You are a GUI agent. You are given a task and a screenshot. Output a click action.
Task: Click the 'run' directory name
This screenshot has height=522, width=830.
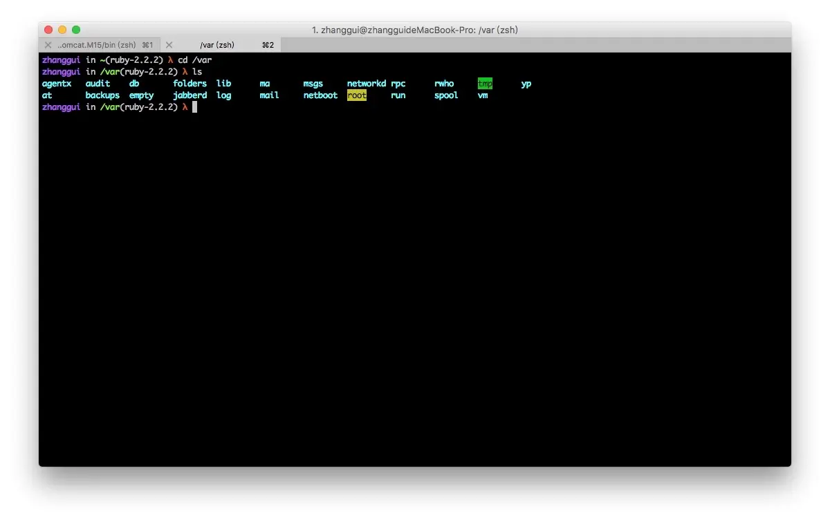[x=398, y=95]
